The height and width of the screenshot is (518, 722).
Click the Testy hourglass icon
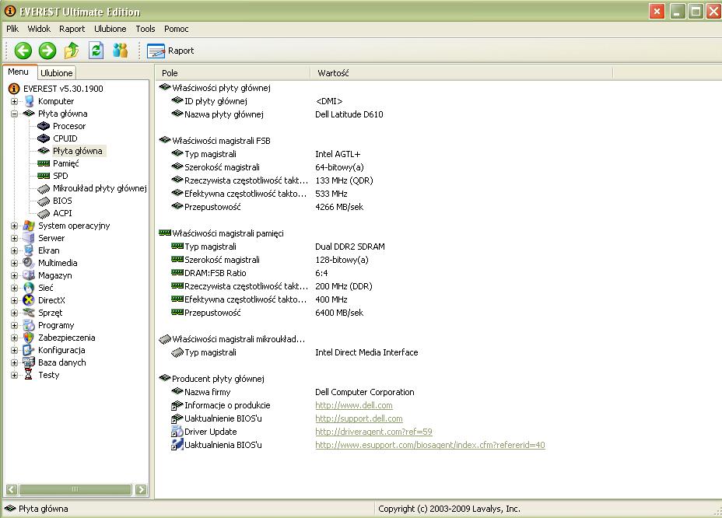pos(29,375)
